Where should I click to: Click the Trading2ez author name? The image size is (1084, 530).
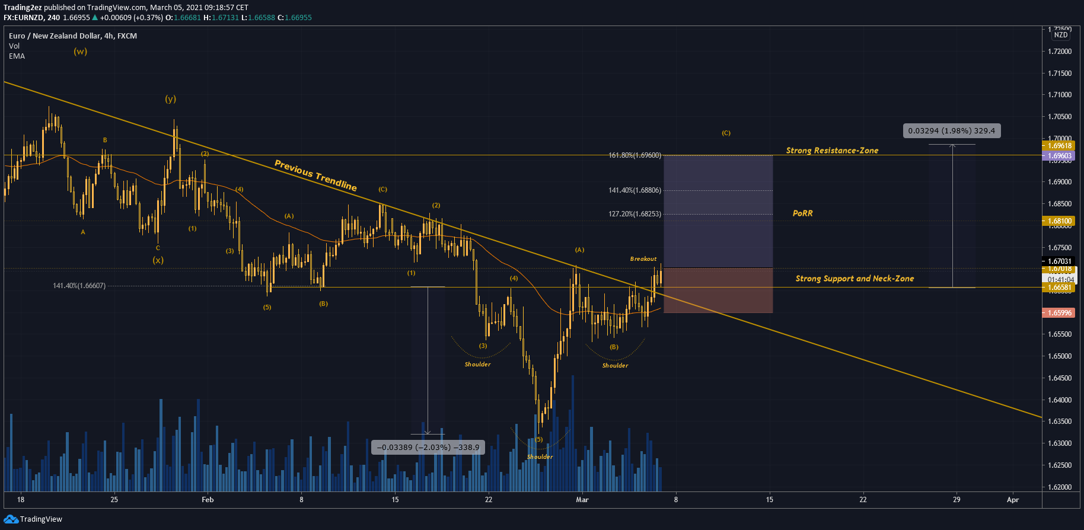[23, 7]
